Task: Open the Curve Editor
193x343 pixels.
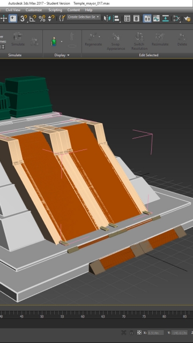Action: point(157,18)
